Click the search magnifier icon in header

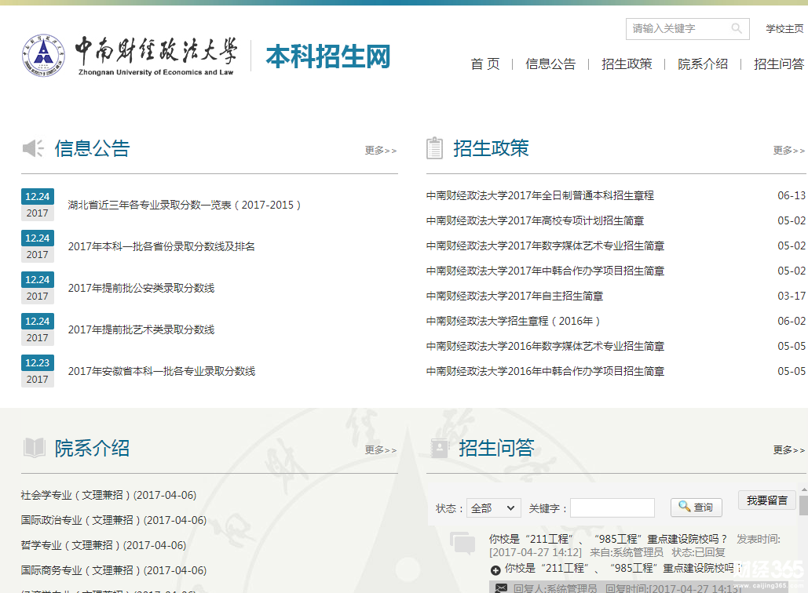[737, 28]
